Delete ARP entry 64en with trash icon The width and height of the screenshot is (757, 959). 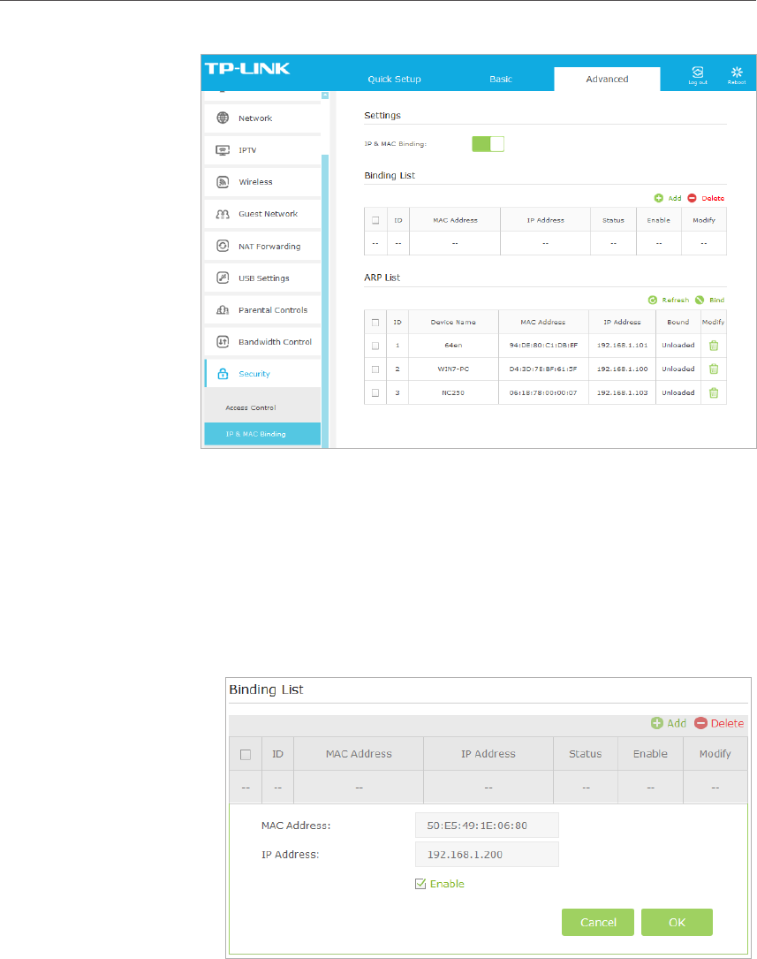[714, 346]
